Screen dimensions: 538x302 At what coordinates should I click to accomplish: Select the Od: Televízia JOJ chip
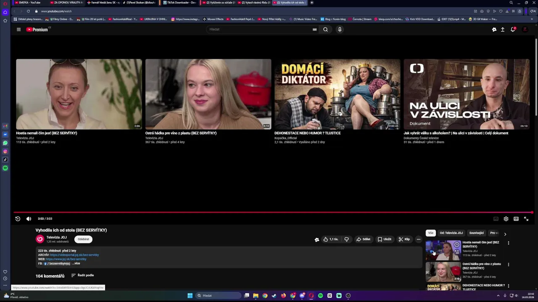pos(451,233)
